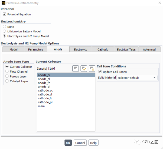Image resolution: width=163 pixels, height=149 pixels.
Task: Toggle the Potential Equation checkbox
Action: (x=4, y=14)
